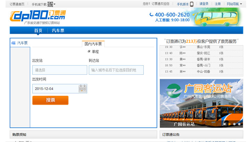Click the dp180 订票通 logo
The image size is (251, 142).
pos(37,16)
